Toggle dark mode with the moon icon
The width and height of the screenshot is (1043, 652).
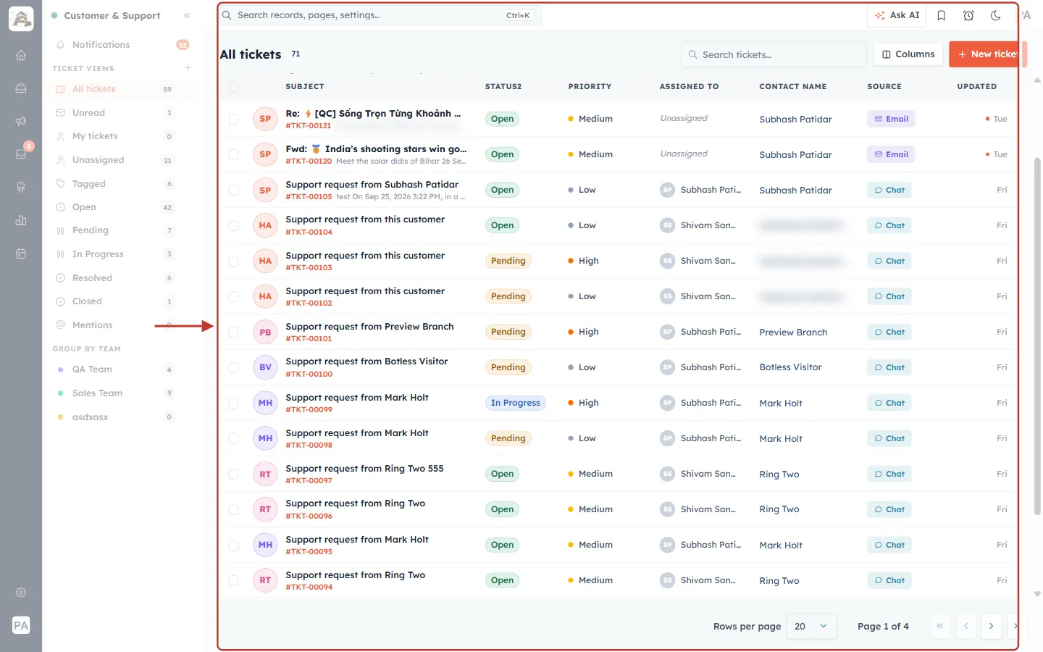(x=996, y=15)
